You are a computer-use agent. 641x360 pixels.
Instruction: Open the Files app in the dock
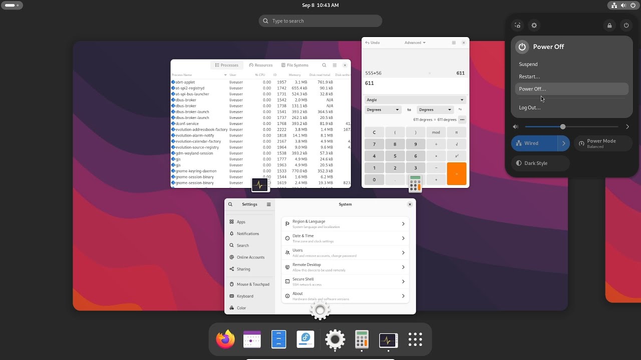[x=278, y=340]
